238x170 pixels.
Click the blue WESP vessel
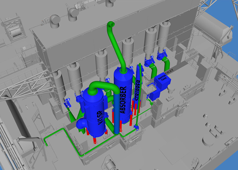(x=93, y=113)
